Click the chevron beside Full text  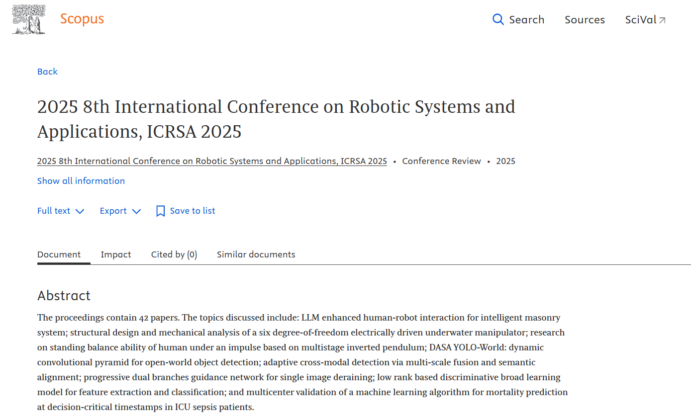click(80, 211)
